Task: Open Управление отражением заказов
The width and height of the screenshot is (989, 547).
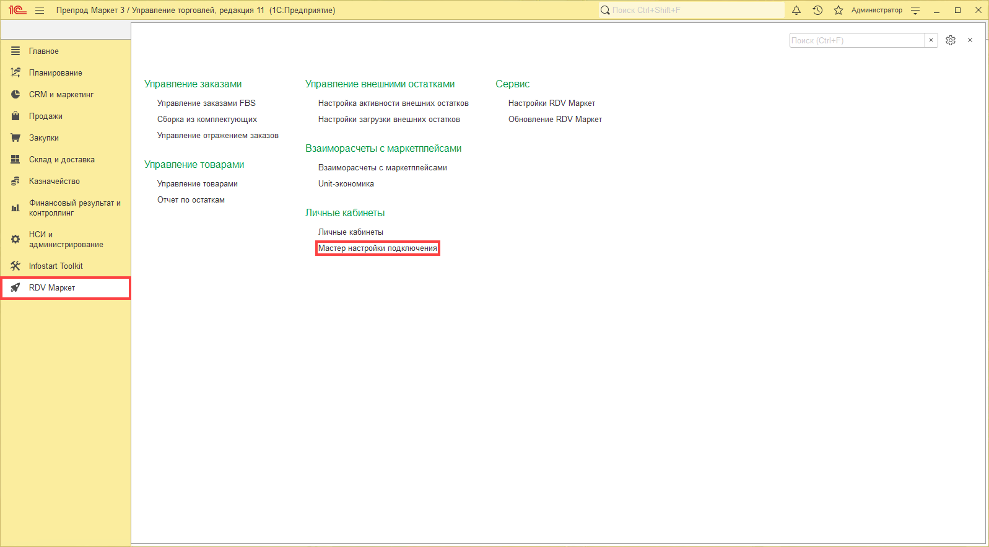Action: point(218,135)
